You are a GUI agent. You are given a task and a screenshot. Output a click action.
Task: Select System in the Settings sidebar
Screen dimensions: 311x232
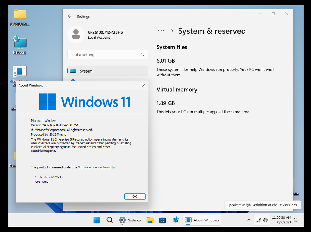pos(108,71)
